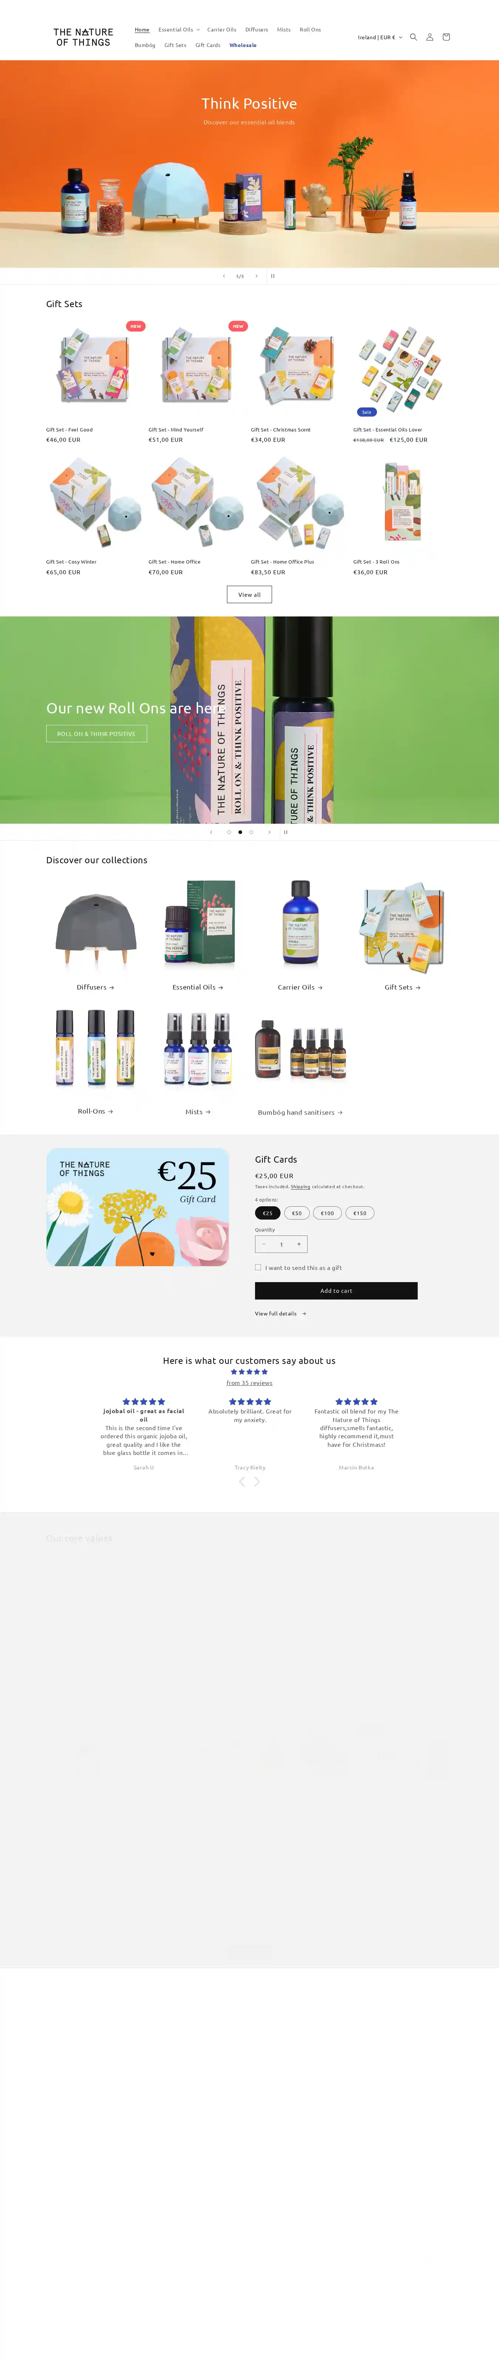This screenshot has height=2360, width=499.
Task: Expand the Essential Oils menu dropdown
Action: (x=179, y=29)
